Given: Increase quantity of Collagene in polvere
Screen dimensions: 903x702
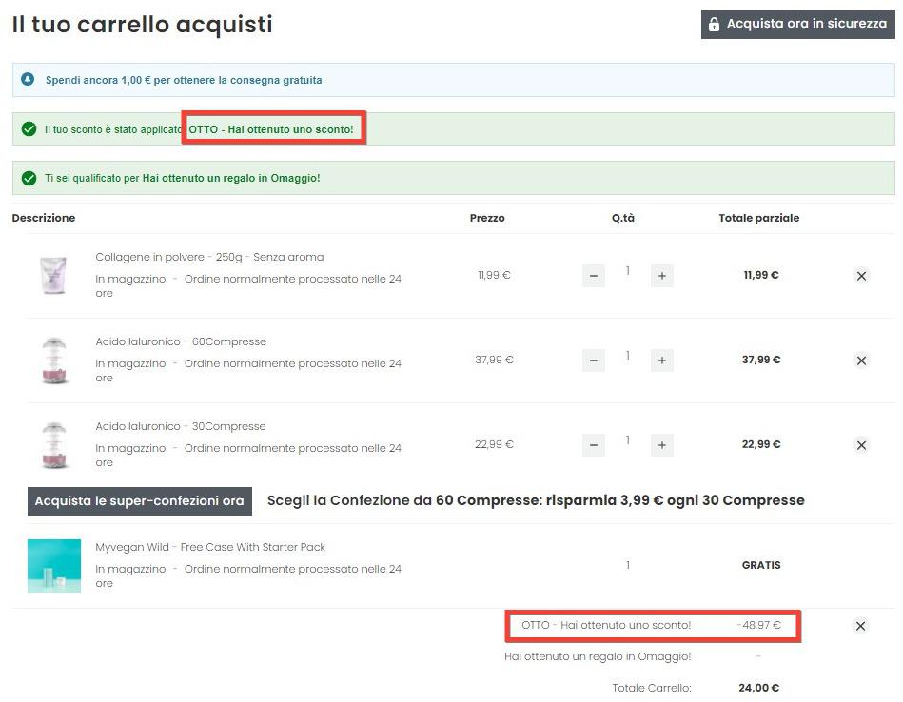Looking at the screenshot, I should click(x=662, y=276).
